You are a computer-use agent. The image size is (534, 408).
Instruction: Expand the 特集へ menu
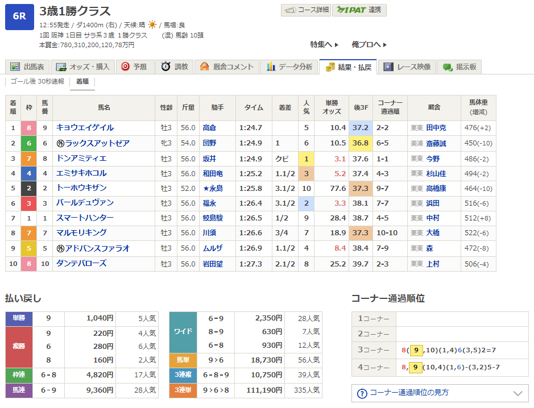[324, 44]
